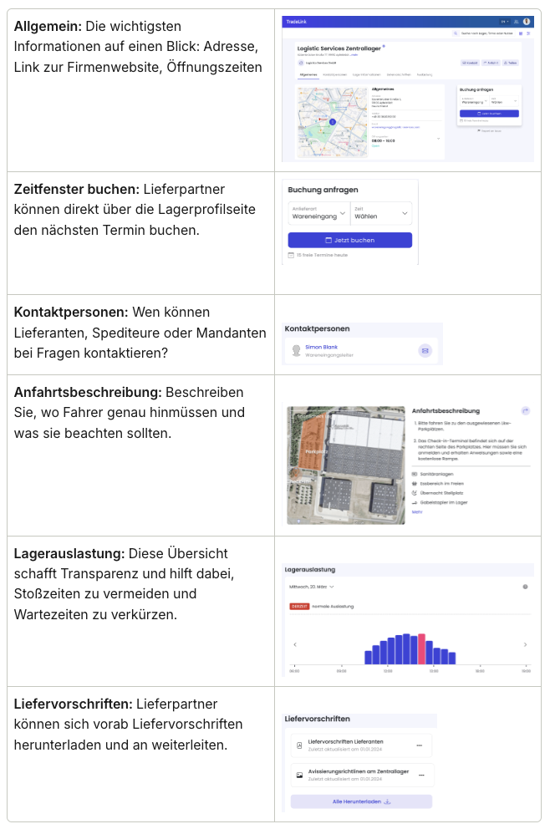550x829 pixels.
Task: Click Simon Blank's avatar icon
Action: [296, 351]
